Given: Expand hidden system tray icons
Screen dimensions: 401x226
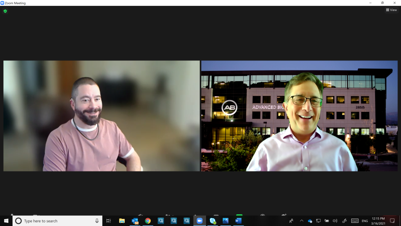Looking at the screenshot, I should coord(302,221).
